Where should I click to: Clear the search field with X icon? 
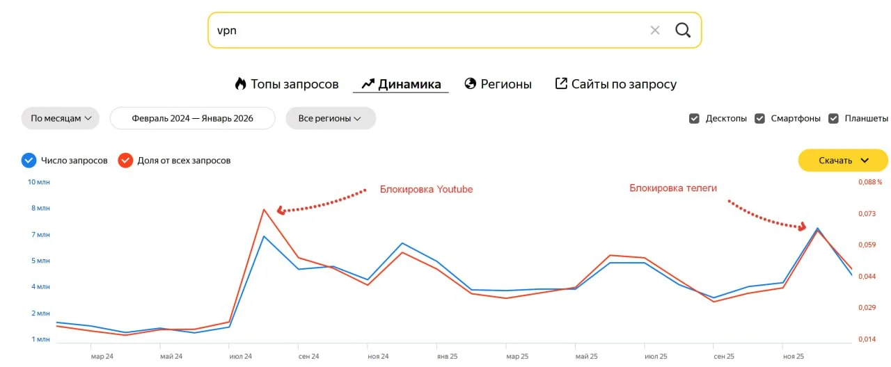click(x=655, y=30)
